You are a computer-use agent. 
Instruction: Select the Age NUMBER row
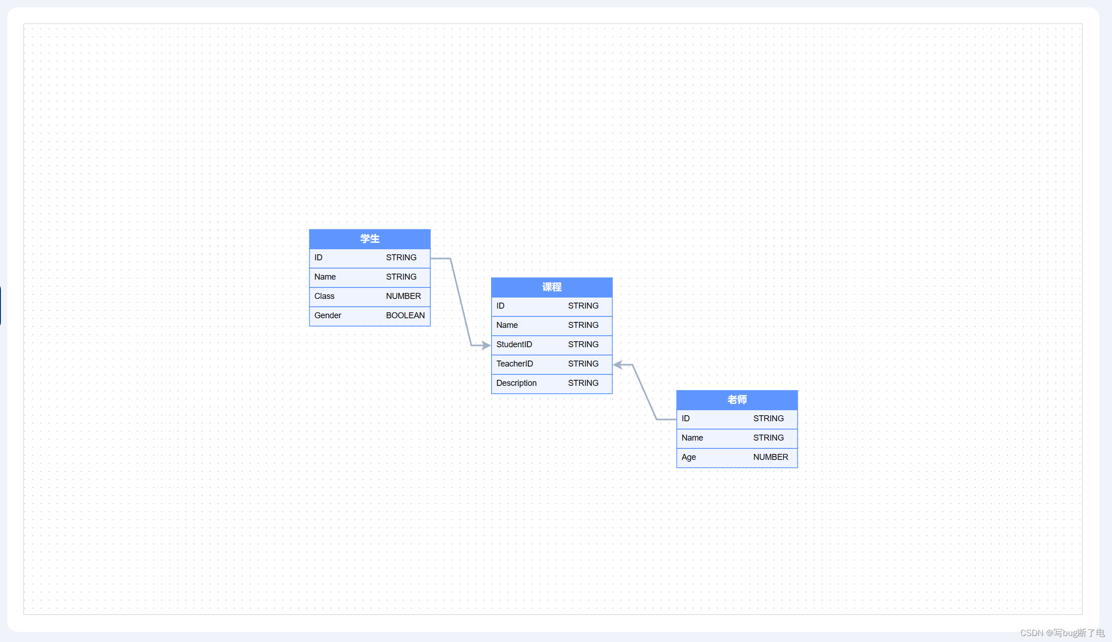click(x=736, y=458)
